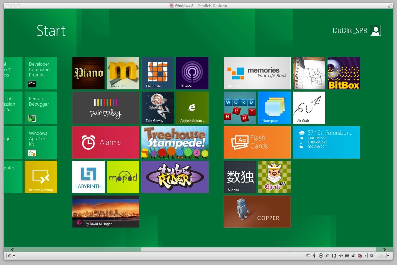397x265 pixels.
Task: Start the Zero Gravity game
Action: [158, 108]
